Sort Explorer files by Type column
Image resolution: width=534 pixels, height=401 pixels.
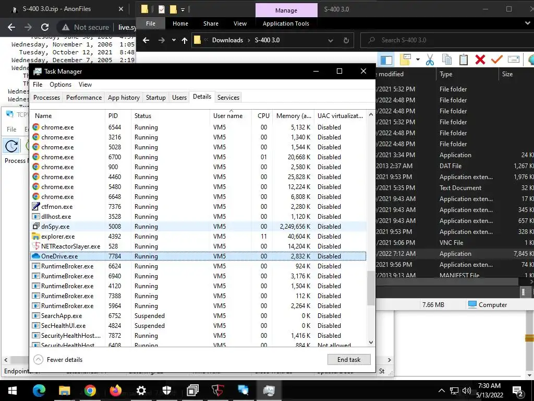point(467,74)
